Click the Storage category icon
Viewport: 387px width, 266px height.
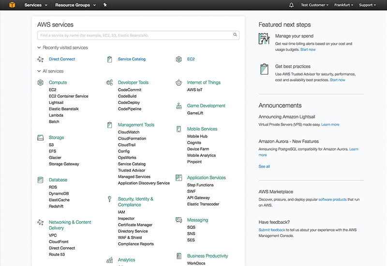click(40, 137)
